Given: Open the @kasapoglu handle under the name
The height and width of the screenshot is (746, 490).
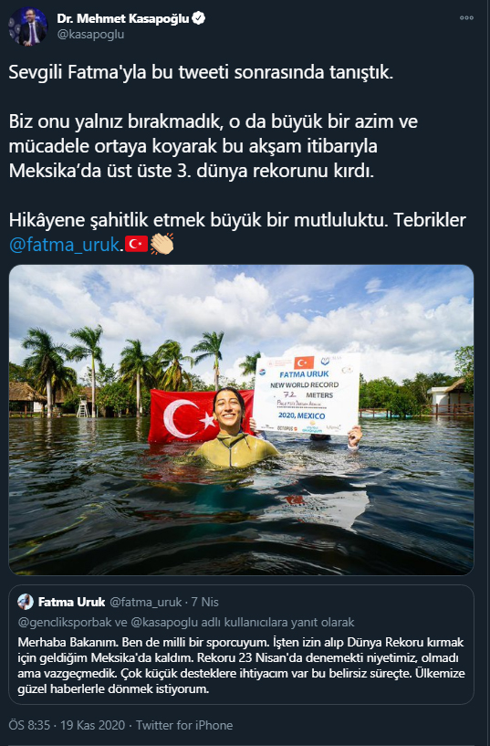Looking at the screenshot, I should [x=90, y=35].
